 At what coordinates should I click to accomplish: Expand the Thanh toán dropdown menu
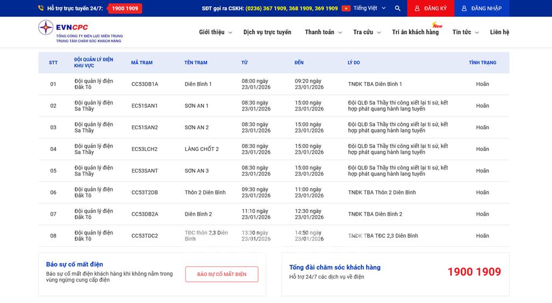[323, 32]
